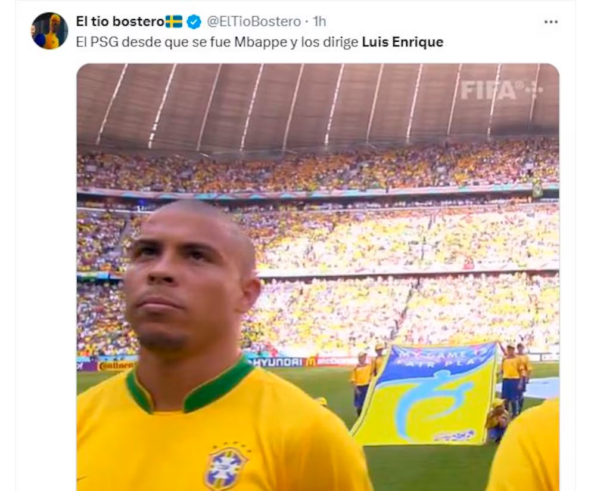The image size is (591, 491).
Task: Open the @ElTioBostero handle link
Action: point(254,21)
